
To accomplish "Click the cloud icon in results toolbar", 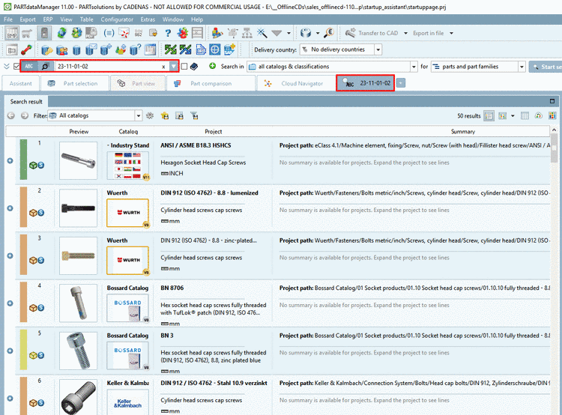I will [538, 116].
